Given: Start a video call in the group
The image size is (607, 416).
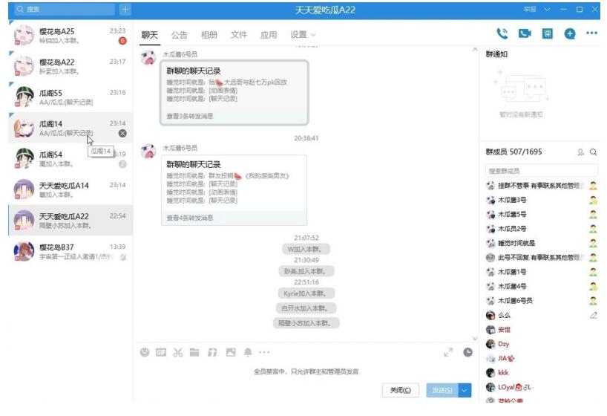Looking at the screenshot, I should [x=525, y=33].
